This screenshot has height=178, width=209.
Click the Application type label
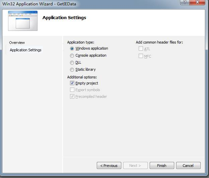tap(81, 42)
